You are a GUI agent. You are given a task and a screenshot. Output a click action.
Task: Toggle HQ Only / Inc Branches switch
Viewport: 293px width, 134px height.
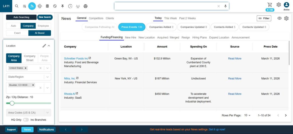coord(26,120)
